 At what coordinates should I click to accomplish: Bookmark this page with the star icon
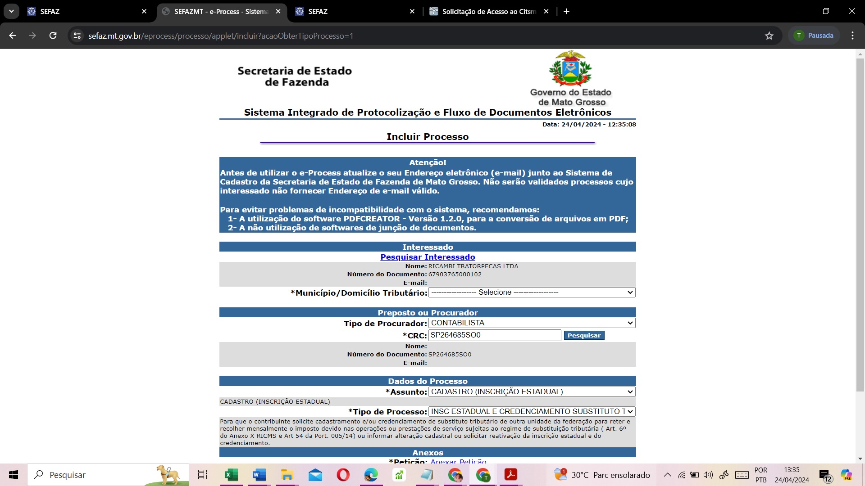[769, 36]
